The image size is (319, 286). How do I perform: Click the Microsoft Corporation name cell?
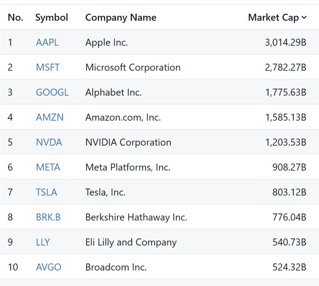coord(133,67)
